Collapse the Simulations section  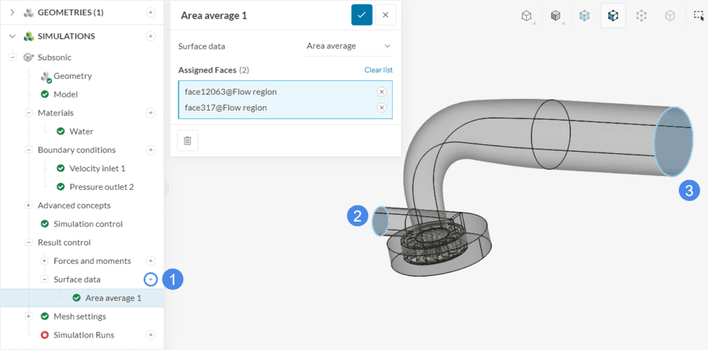(12, 36)
